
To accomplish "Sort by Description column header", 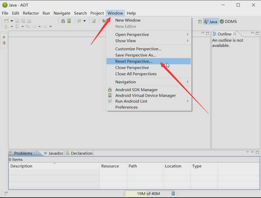I will 54,166.
